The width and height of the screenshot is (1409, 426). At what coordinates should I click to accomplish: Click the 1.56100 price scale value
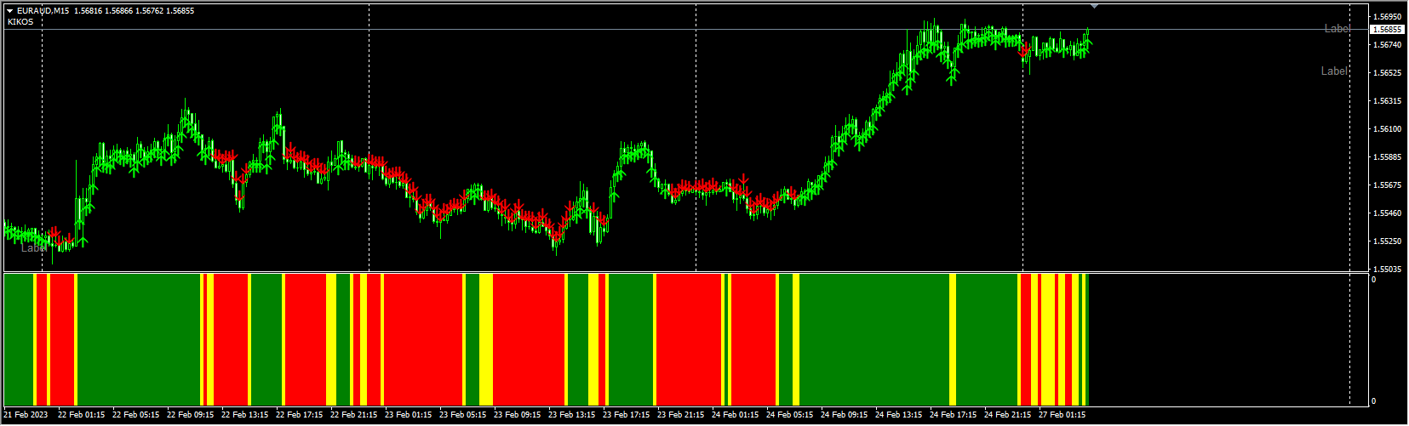(1387, 129)
